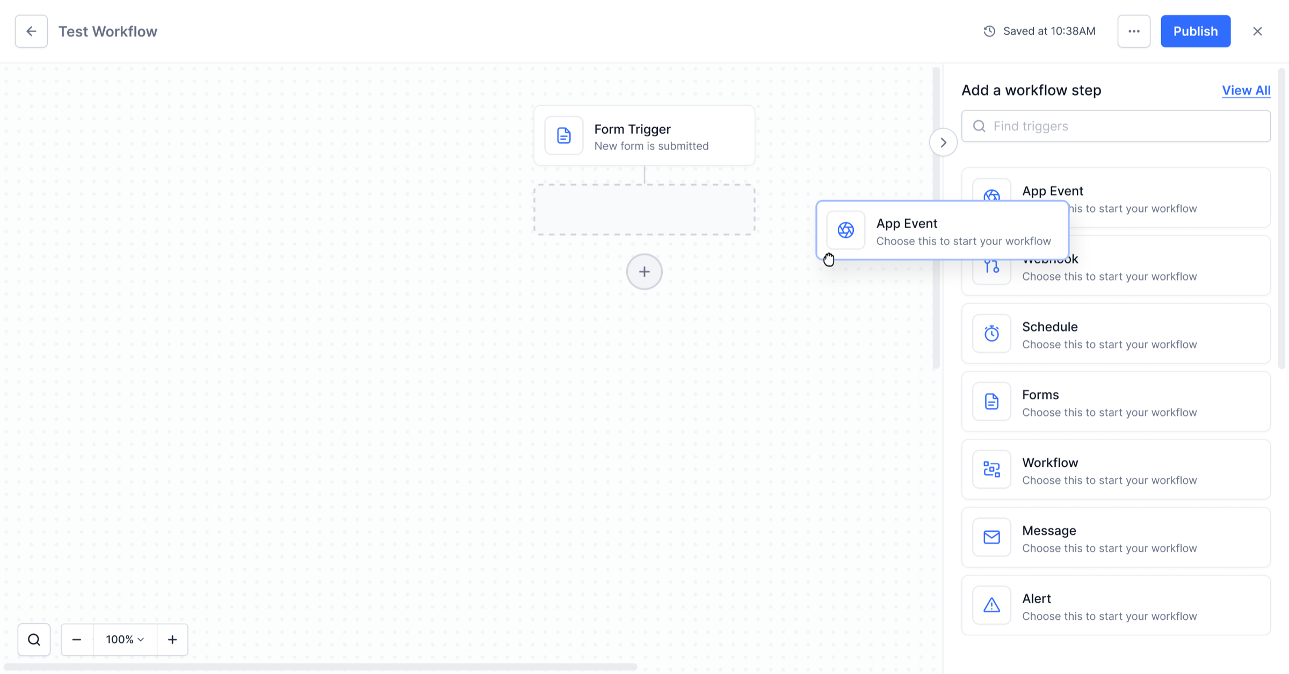
Task: Choose the Schedule timer icon
Action: tap(991, 333)
